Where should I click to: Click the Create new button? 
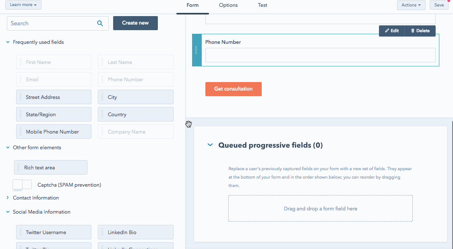pyautogui.click(x=135, y=23)
